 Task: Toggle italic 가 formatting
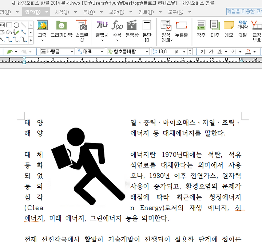(211, 51)
